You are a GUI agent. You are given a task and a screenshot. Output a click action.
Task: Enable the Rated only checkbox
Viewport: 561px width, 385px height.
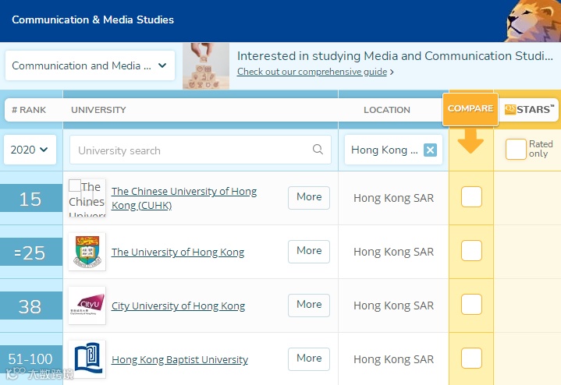click(516, 150)
